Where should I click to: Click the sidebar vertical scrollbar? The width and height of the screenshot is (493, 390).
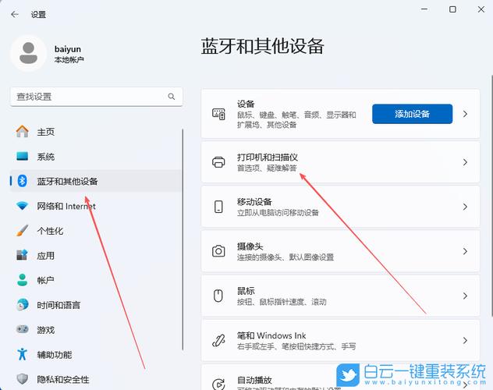tap(183, 239)
